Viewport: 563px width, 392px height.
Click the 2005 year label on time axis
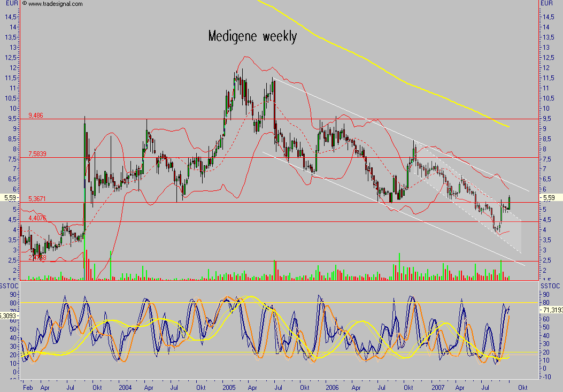click(x=229, y=387)
